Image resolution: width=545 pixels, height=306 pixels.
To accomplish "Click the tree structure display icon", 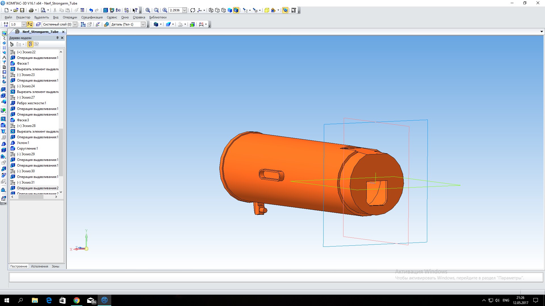I will tap(12, 44).
